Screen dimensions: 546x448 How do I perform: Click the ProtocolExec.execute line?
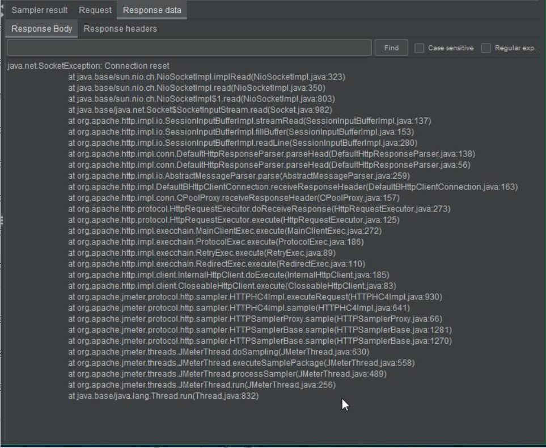click(x=216, y=242)
